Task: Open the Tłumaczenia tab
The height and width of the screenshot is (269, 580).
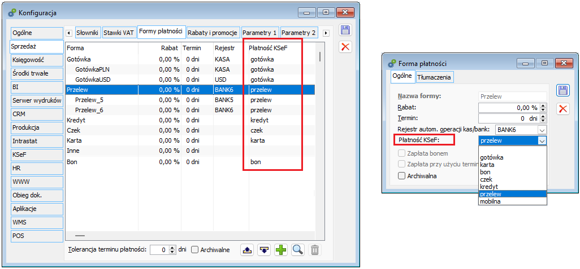Action: coord(434,76)
